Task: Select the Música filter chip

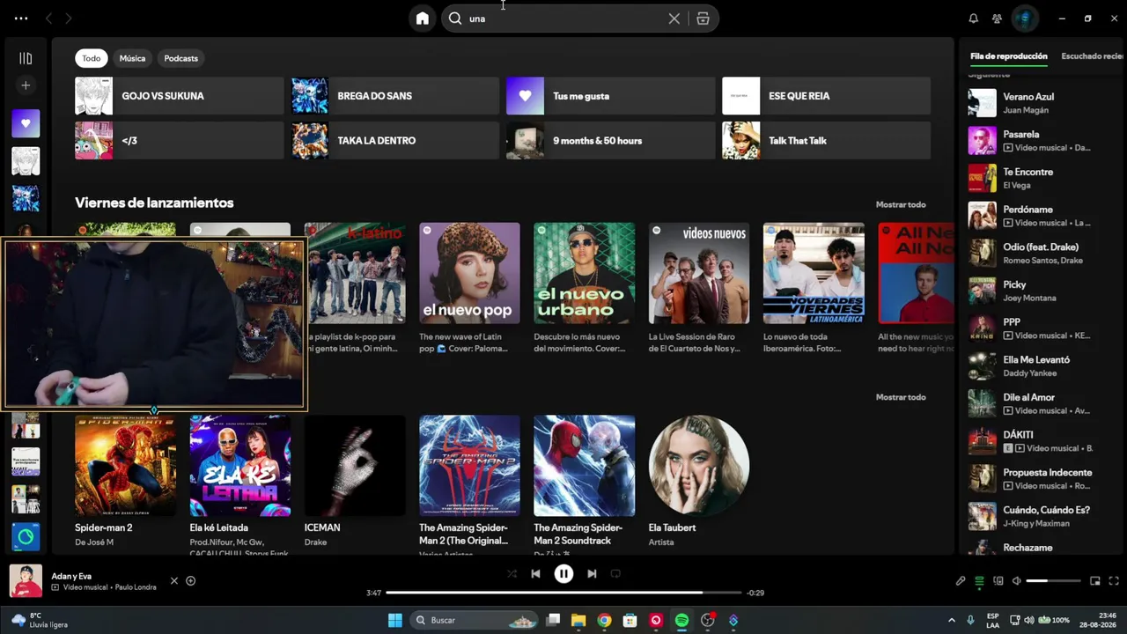Action: pyautogui.click(x=132, y=58)
